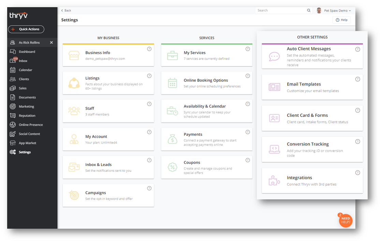
Task: Click help icon on Listings card
Action: tap(149, 76)
